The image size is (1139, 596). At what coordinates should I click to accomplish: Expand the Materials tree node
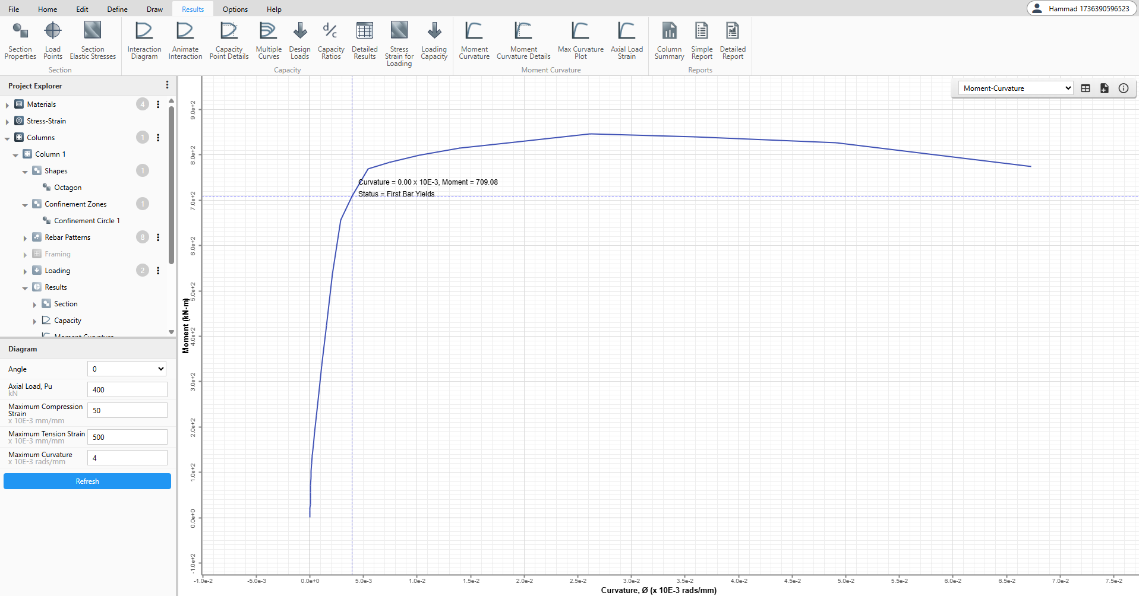tap(7, 105)
